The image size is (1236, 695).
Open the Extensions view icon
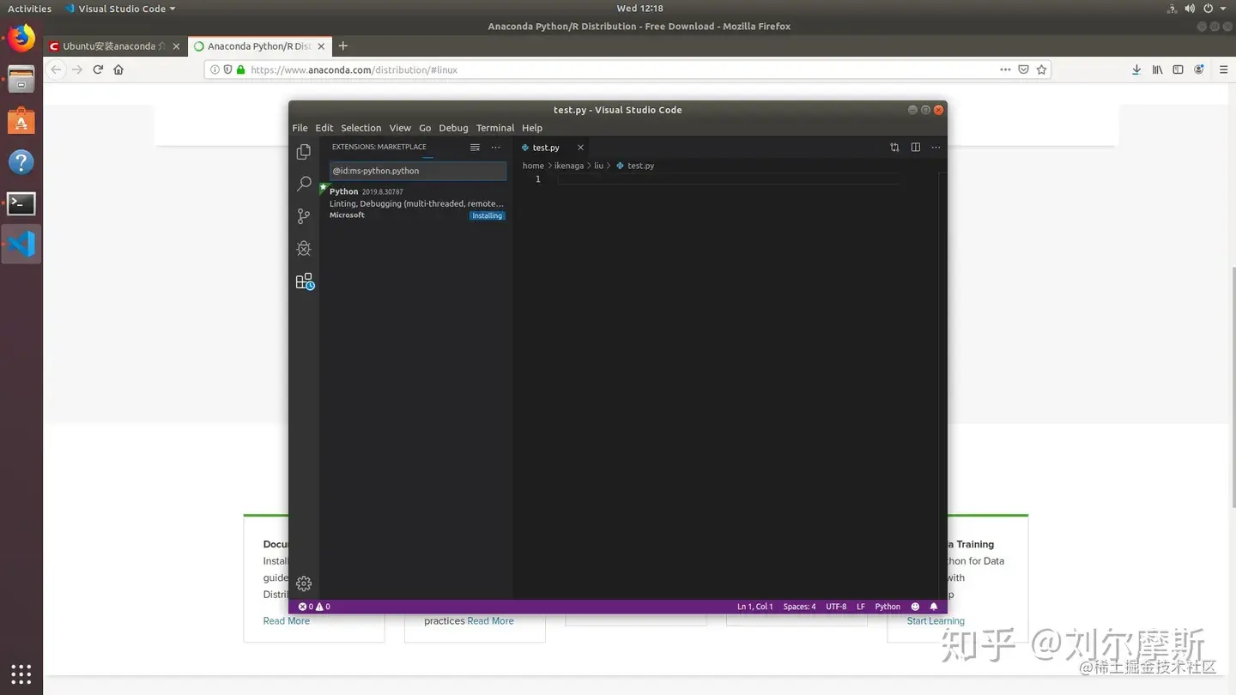pyautogui.click(x=305, y=281)
